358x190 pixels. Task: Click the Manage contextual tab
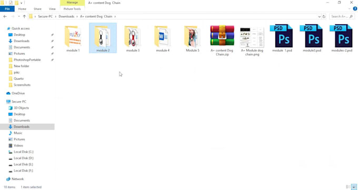click(x=72, y=3)
